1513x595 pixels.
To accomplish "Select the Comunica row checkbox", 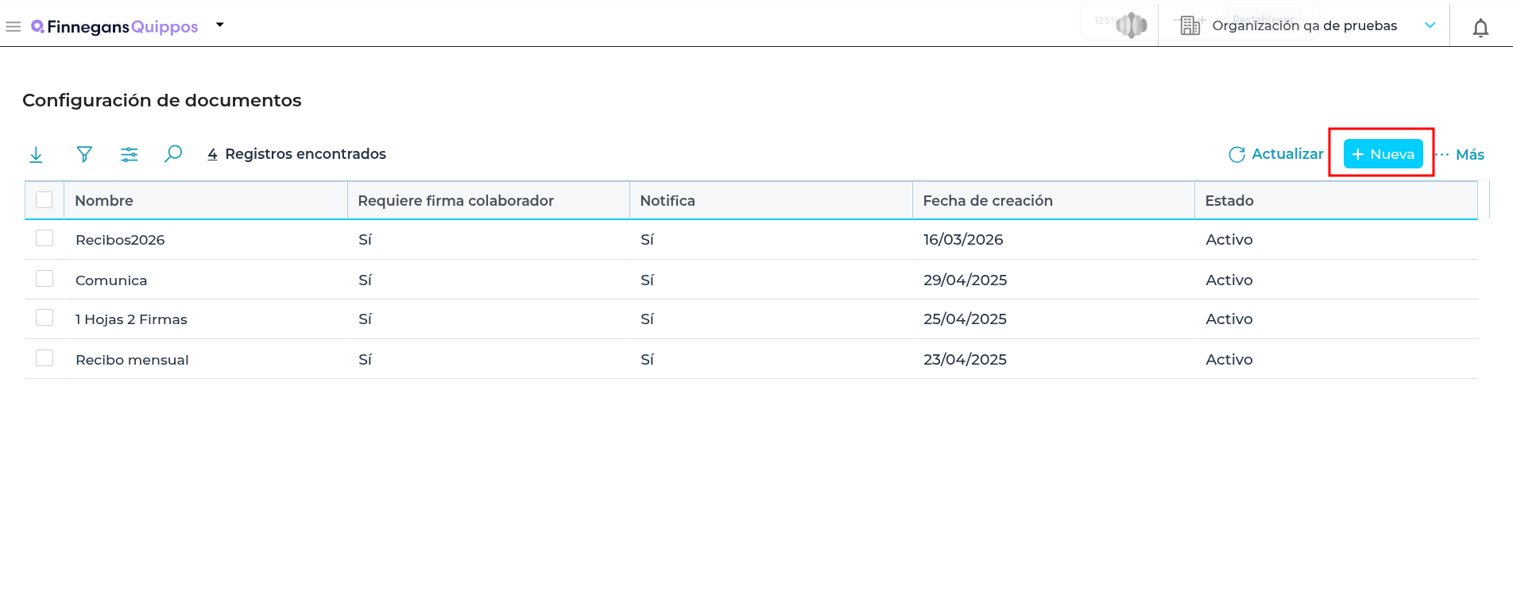I will tap(44, 279).
